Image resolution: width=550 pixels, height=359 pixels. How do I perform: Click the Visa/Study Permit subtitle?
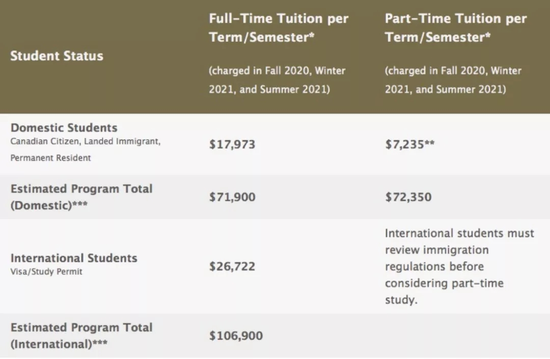tap(46, 272)
